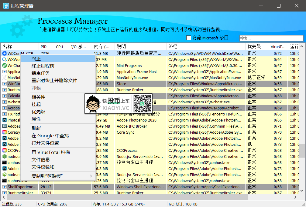306x207 pixels.
Task: Select 重启时终止并删除文件 menu entry
Action: coord(58,80)
